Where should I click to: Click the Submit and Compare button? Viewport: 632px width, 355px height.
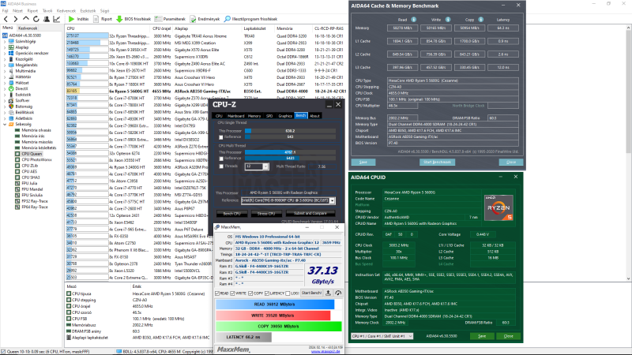tap(310, 214)
